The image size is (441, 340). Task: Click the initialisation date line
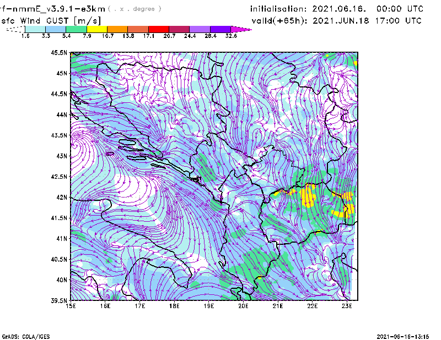(x=337, y=9)
